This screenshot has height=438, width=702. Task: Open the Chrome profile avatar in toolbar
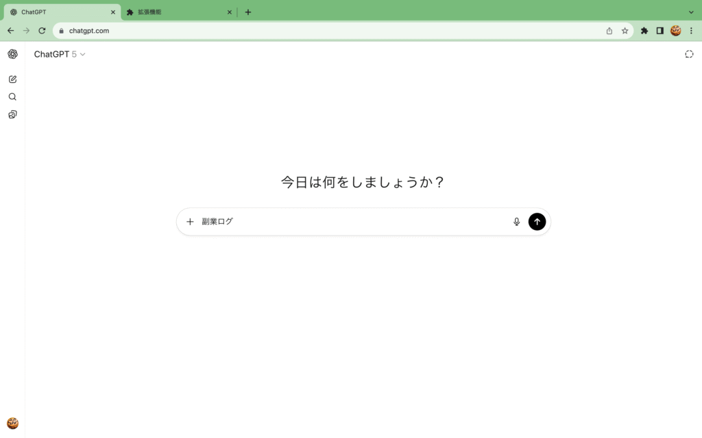(x=675, y=31)
